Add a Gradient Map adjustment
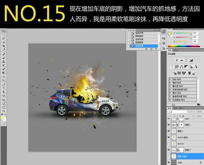This screenshot has height=165, width=204. point(189,73)
